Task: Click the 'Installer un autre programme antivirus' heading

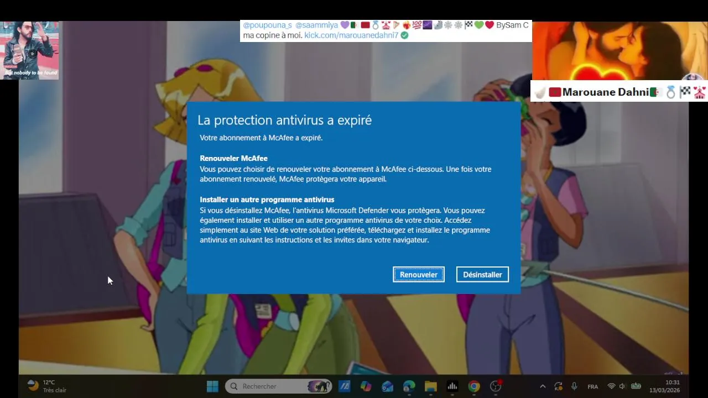Action: (x=267, y=200)
